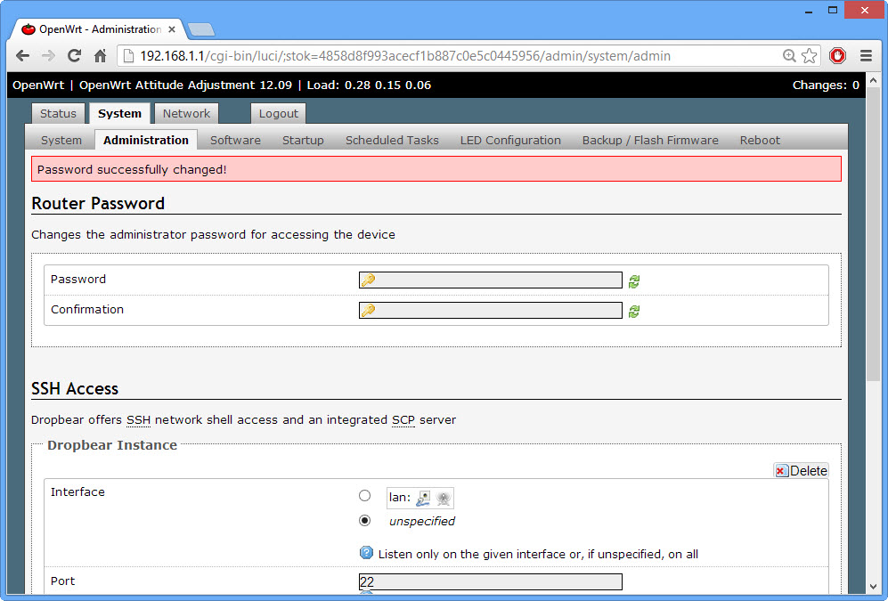Switch to the Software subtab
The image size is (888, 601).
click(236, 141)
